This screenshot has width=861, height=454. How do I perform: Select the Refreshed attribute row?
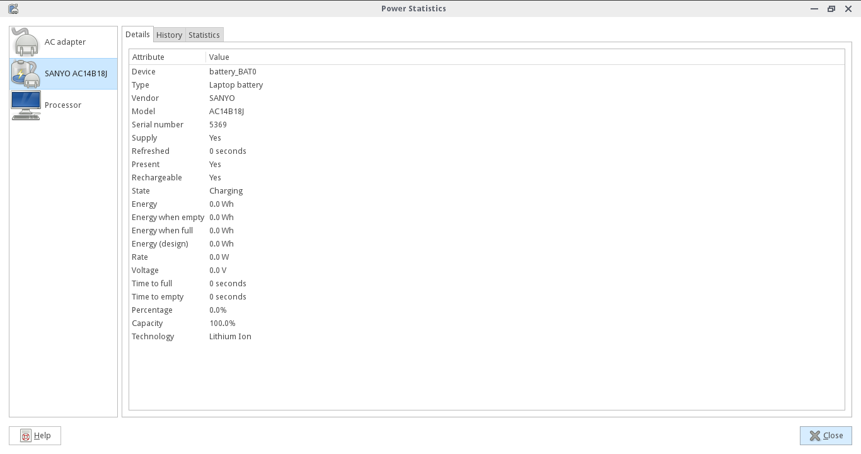(151, 151)
